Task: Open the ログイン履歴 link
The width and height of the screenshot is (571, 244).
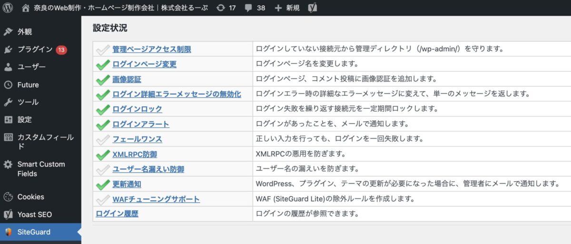Action: coord(117,214)
